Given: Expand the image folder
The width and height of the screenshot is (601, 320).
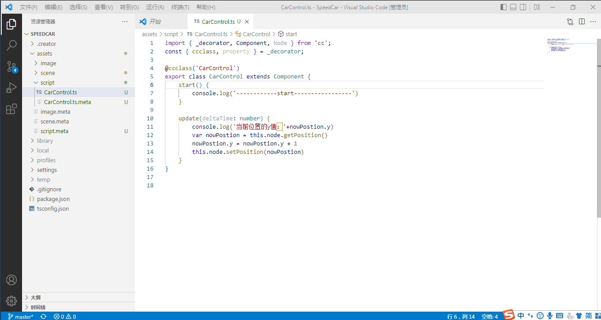Looking at the screenshot, I should [x=78, y=63].
